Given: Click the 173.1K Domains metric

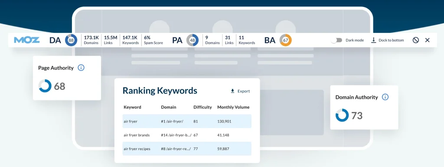Looking at the screenshot, I should (x=91, y=40).
